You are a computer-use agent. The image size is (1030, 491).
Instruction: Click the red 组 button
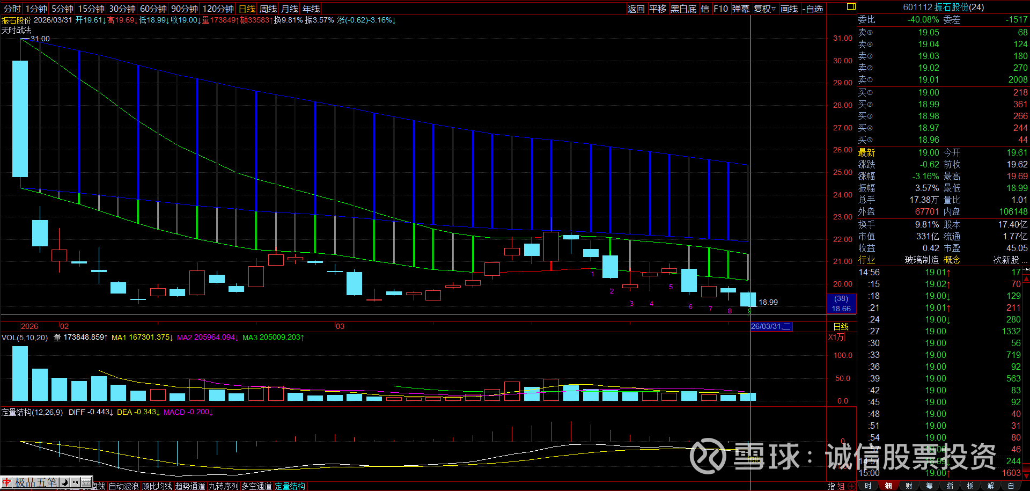pyautogui.click(x=841, y=486)
